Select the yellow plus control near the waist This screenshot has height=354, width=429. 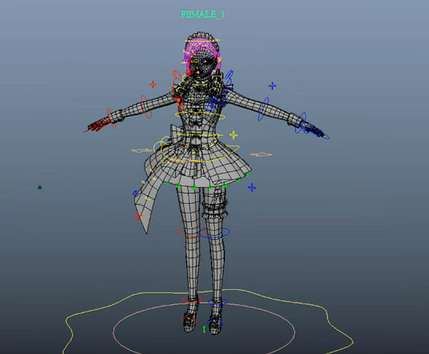[233, 135]
